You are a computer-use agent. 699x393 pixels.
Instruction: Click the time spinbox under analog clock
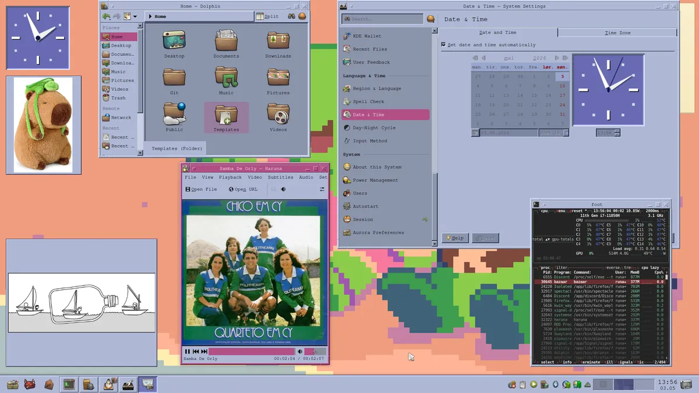608,133
